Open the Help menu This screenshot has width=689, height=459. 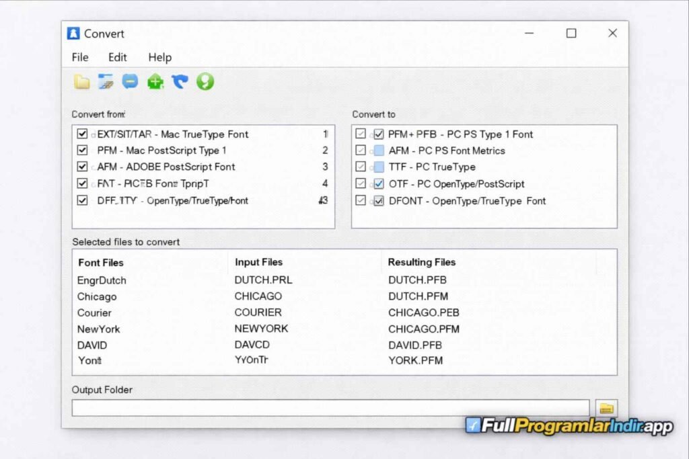[159, 57]
